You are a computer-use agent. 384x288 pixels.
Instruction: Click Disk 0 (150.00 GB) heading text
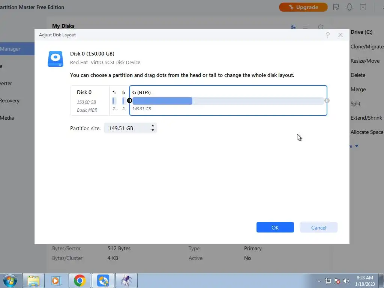(92, 54)
